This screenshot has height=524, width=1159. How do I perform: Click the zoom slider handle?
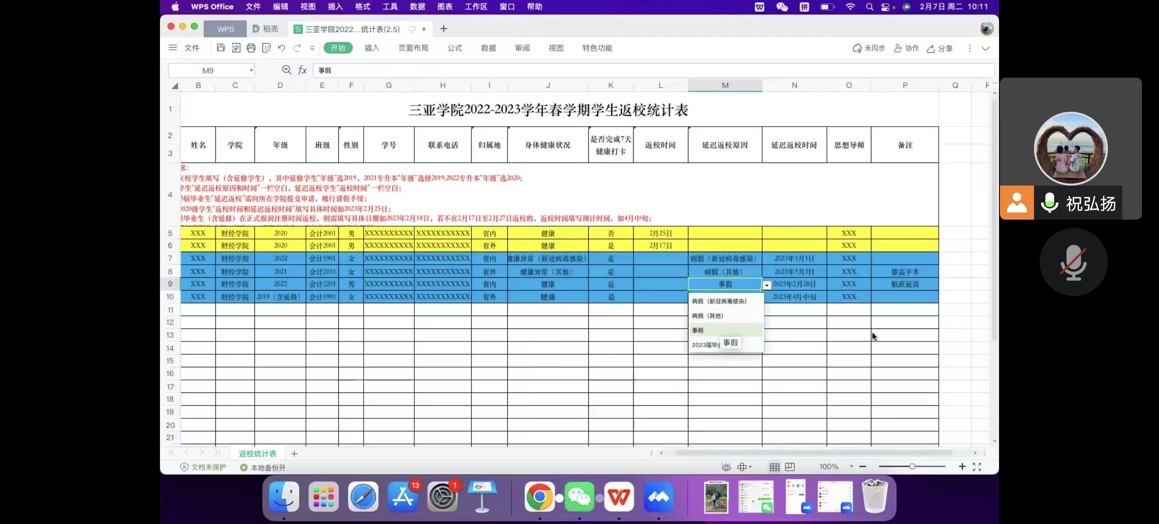click(912, 466)
